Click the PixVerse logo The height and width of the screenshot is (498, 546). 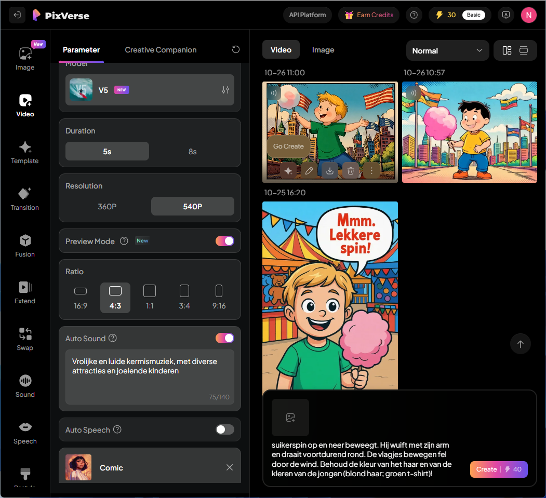(61, 15)
